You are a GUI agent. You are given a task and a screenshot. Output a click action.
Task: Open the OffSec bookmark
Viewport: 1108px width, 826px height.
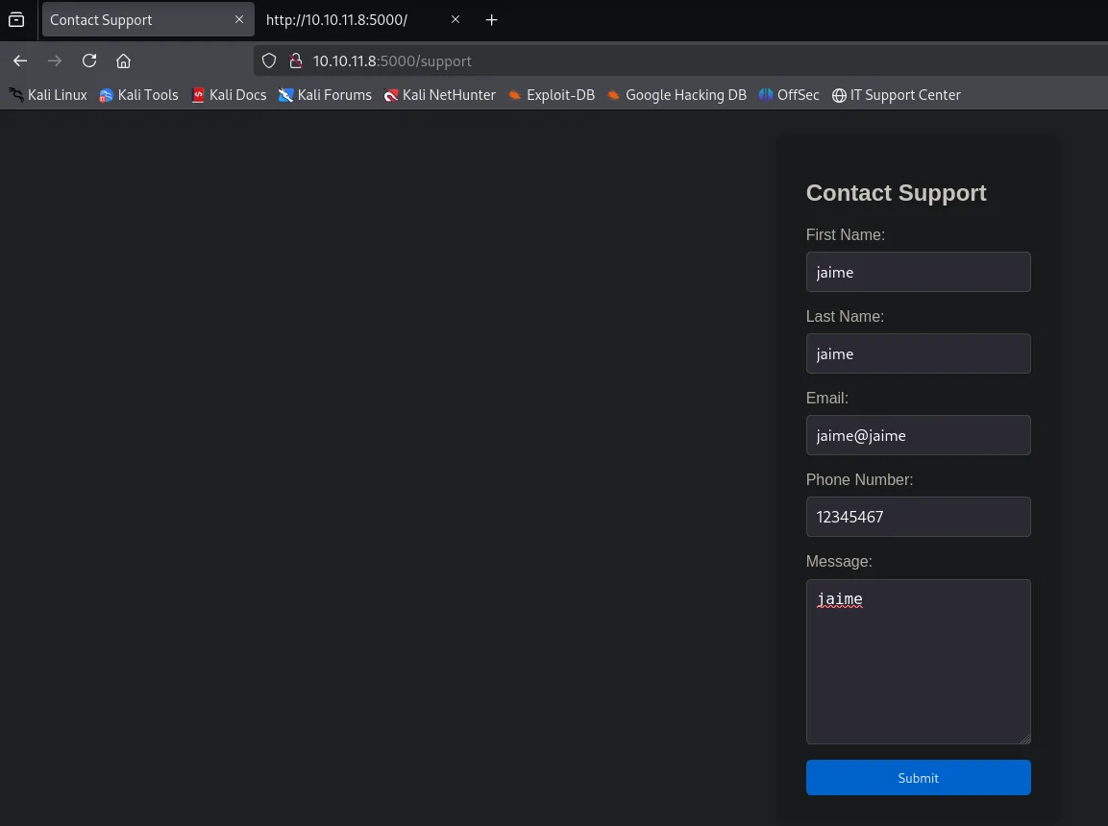tap(789, 94)
